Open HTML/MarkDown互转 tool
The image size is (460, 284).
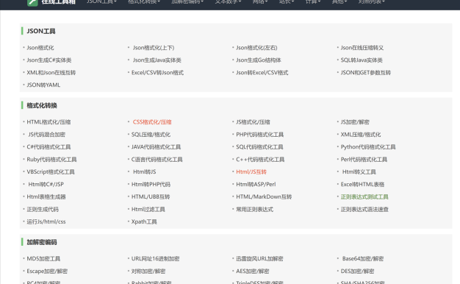[264, 196]
